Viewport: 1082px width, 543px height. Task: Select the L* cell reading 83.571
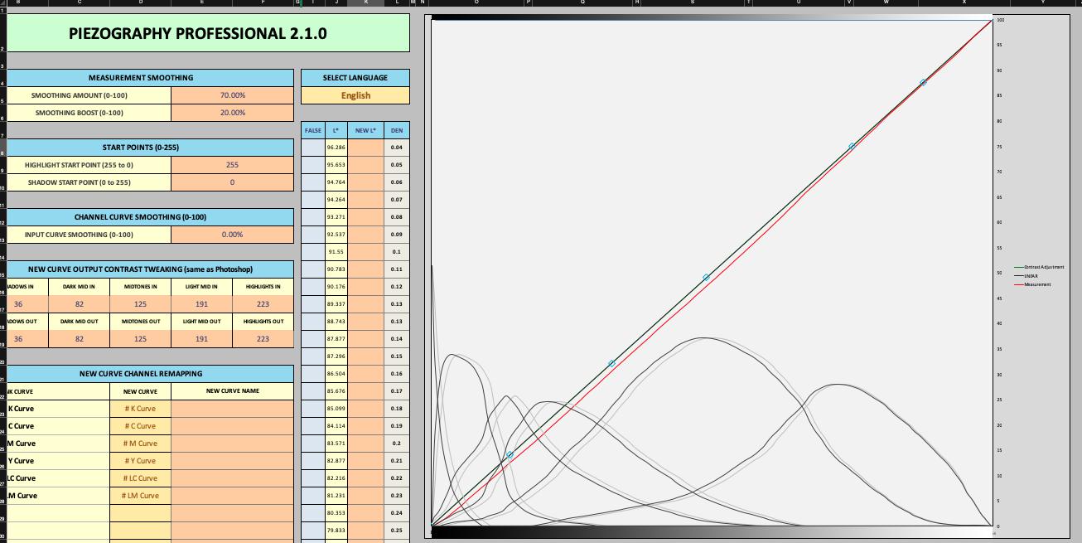(x=336, y=444)
